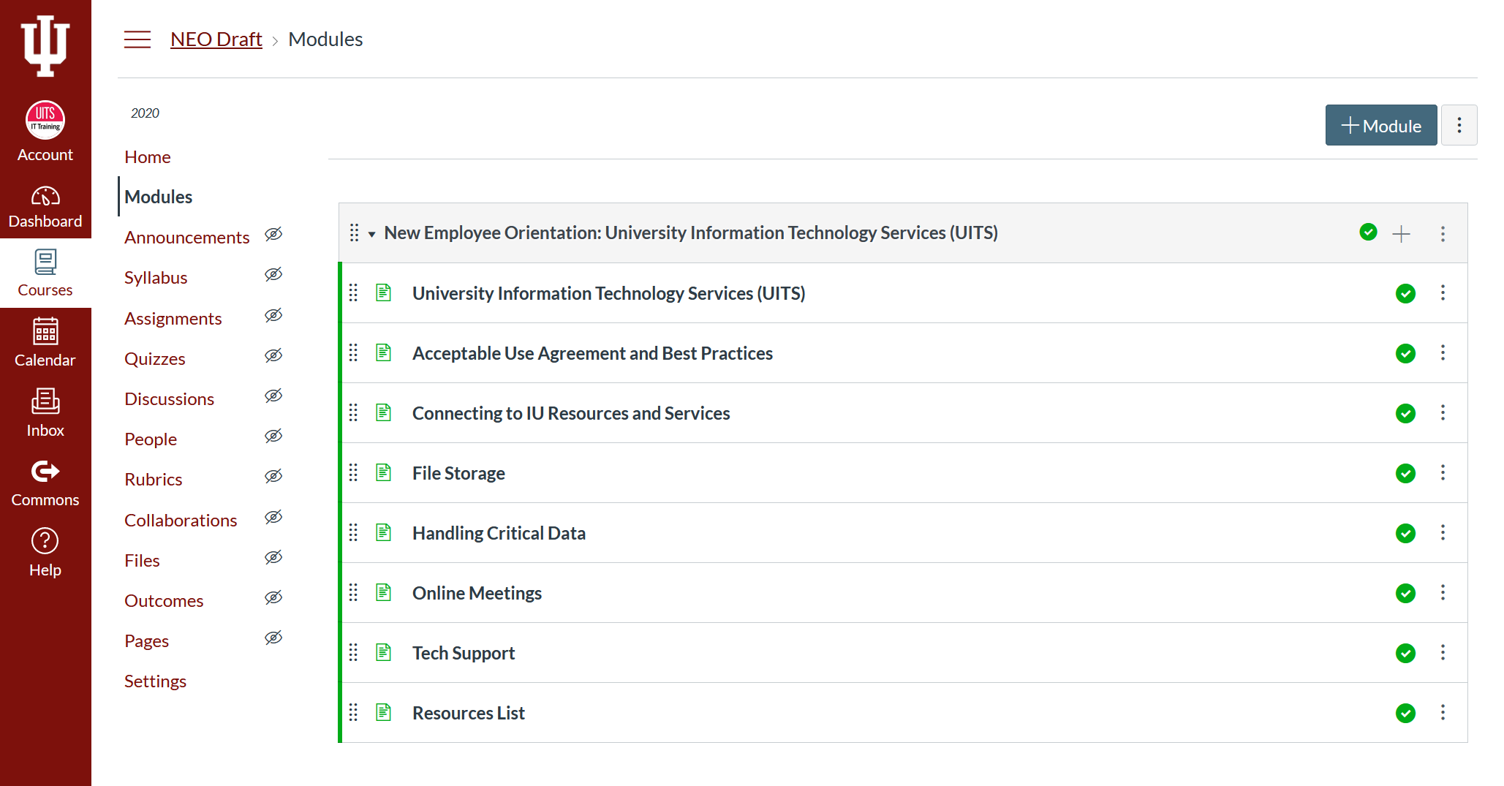The width and height of the screenshot is (1504, 786).
Task: Open the Calendar
Action: [45, 342]
